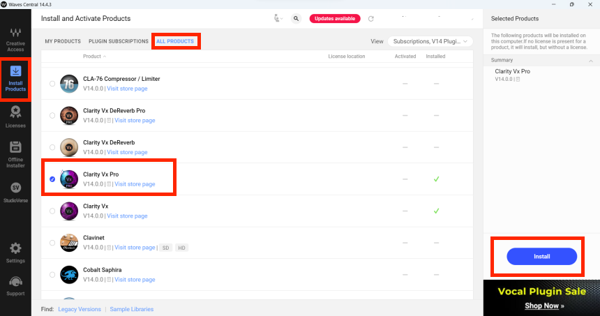
Task: Select the Clavinet radio button
Action: click(52, 243)
